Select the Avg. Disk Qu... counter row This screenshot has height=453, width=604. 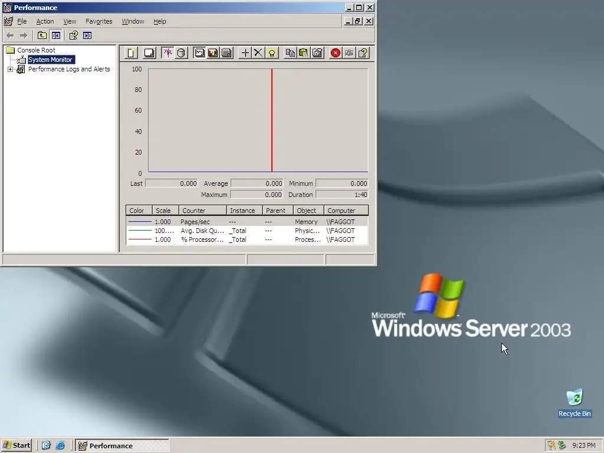pyautogui.click(x=247, y=231)
